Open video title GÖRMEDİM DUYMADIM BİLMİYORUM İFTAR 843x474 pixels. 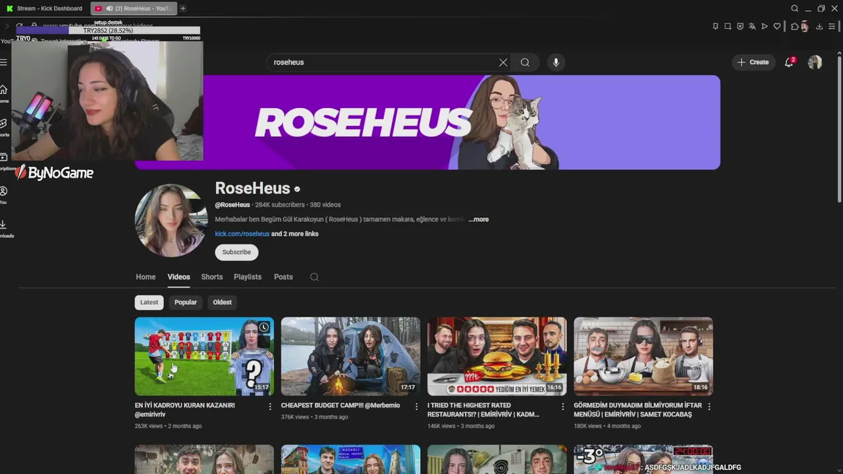(638, 410)
